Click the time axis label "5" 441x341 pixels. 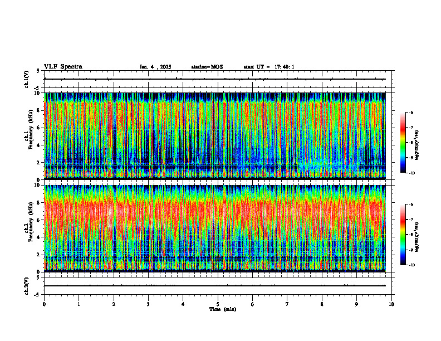pyautogui.click(x=218, y=304)
